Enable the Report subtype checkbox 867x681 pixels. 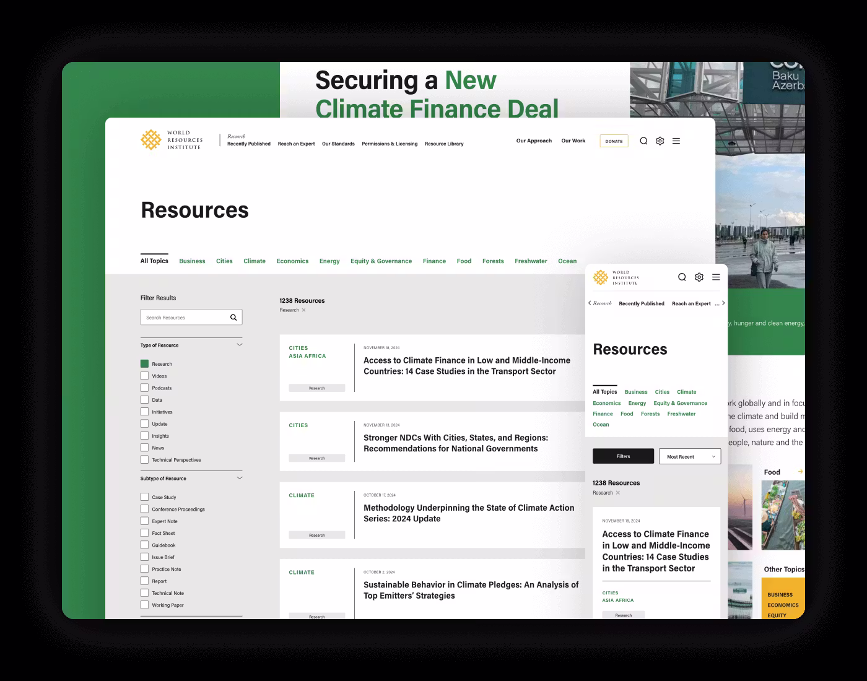tap(144, 581)
